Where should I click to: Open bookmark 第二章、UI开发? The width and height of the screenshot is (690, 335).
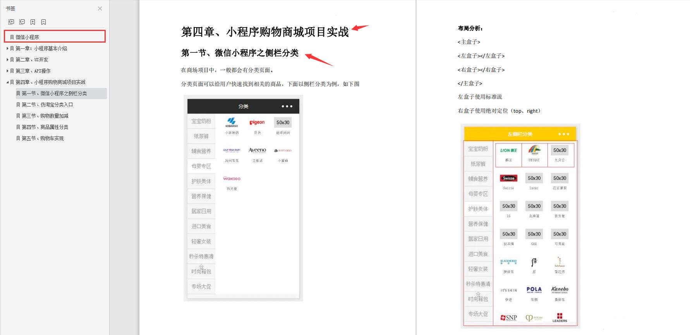coord(32,60)
